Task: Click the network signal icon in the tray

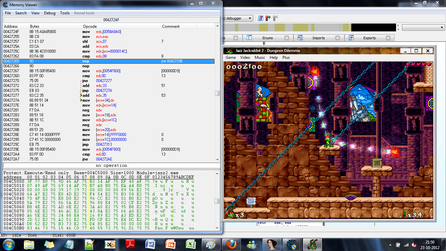Action: click(x=406, y=244)
